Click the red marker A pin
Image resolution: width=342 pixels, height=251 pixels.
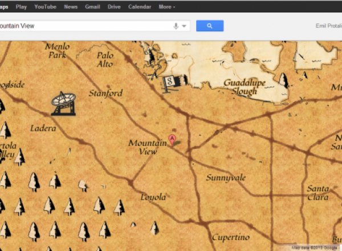point(172,140)
